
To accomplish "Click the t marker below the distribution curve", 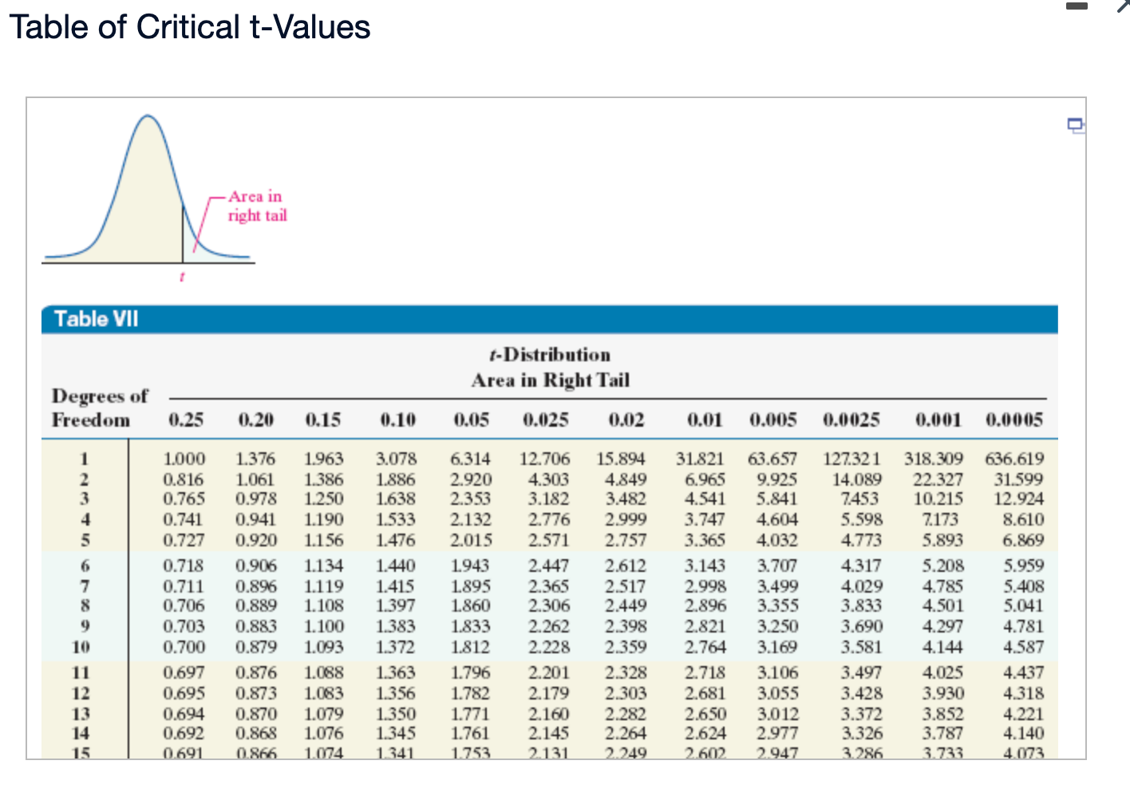I will [182, 277].
